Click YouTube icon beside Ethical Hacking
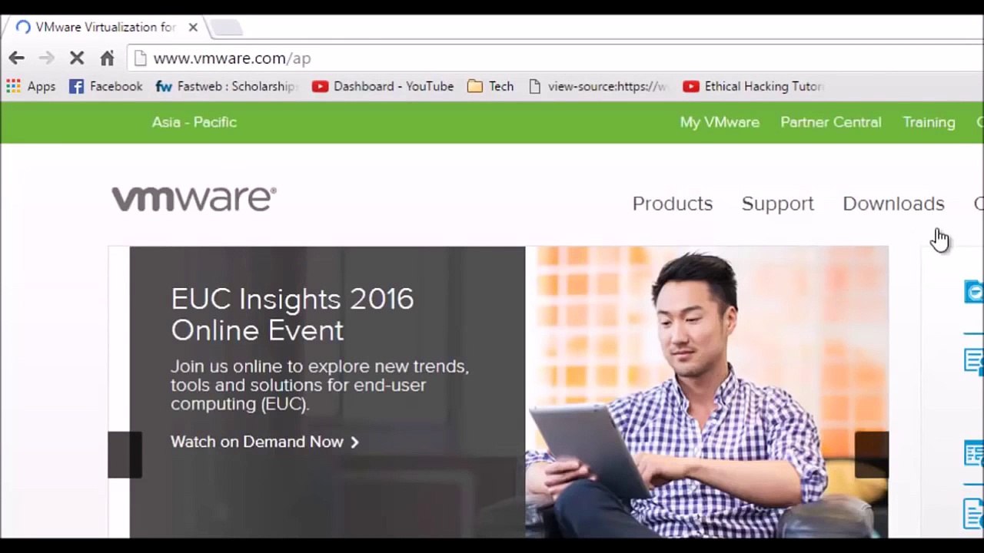 [x=691, y=87]
